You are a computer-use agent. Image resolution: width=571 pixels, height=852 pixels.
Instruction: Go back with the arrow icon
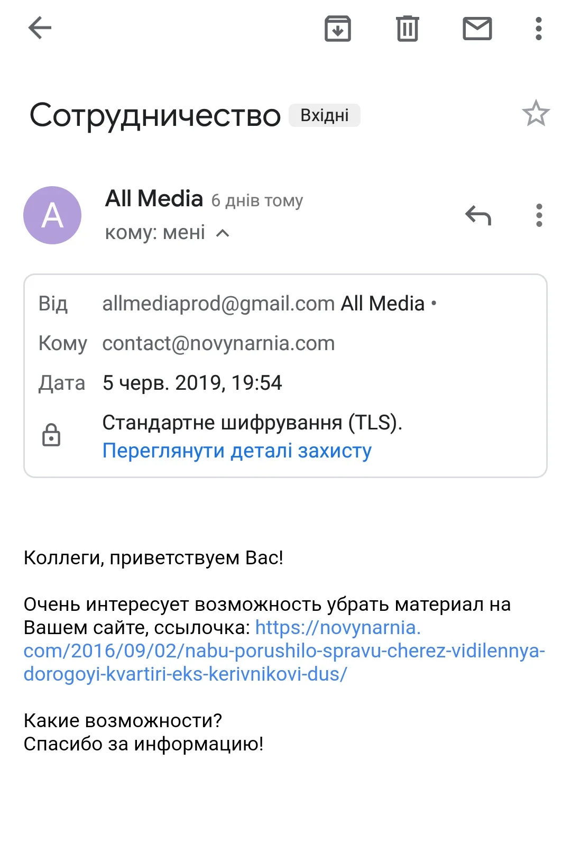tap(40, 28)
